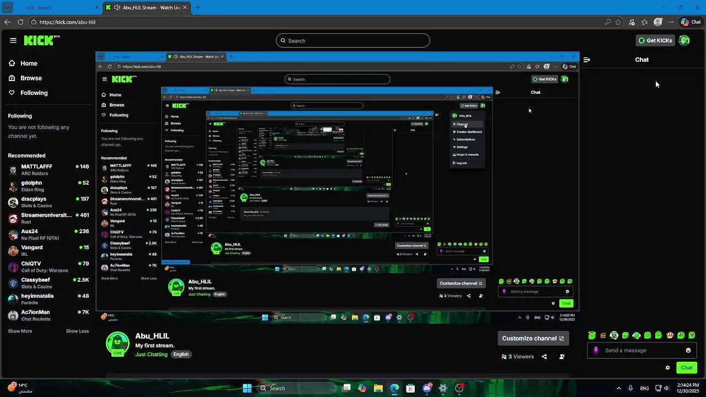Image resolution: width=706 pixels, height=397 pixels.
Task: Collapse the chat panel with arrow icon
Action: pyautogui.click(x=587, y=60)
